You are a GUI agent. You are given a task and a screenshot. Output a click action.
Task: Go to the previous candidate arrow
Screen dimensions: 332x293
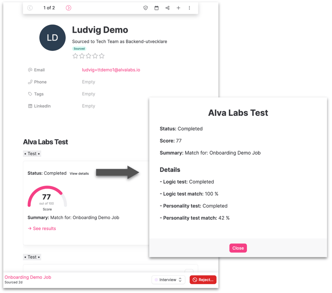pyautogui.click(x=30, y=8)
